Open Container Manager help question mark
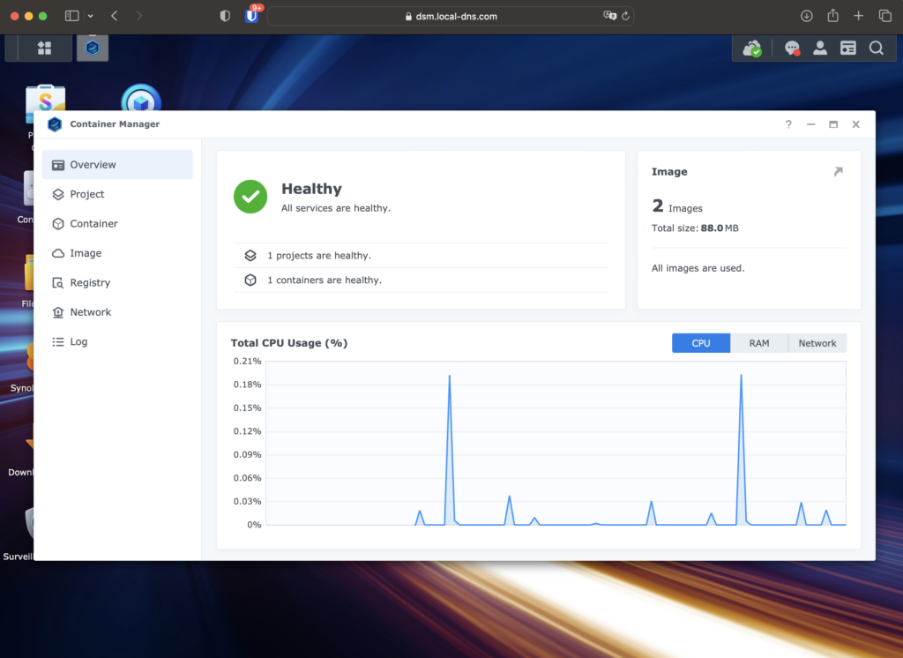 tap(788, 124)
